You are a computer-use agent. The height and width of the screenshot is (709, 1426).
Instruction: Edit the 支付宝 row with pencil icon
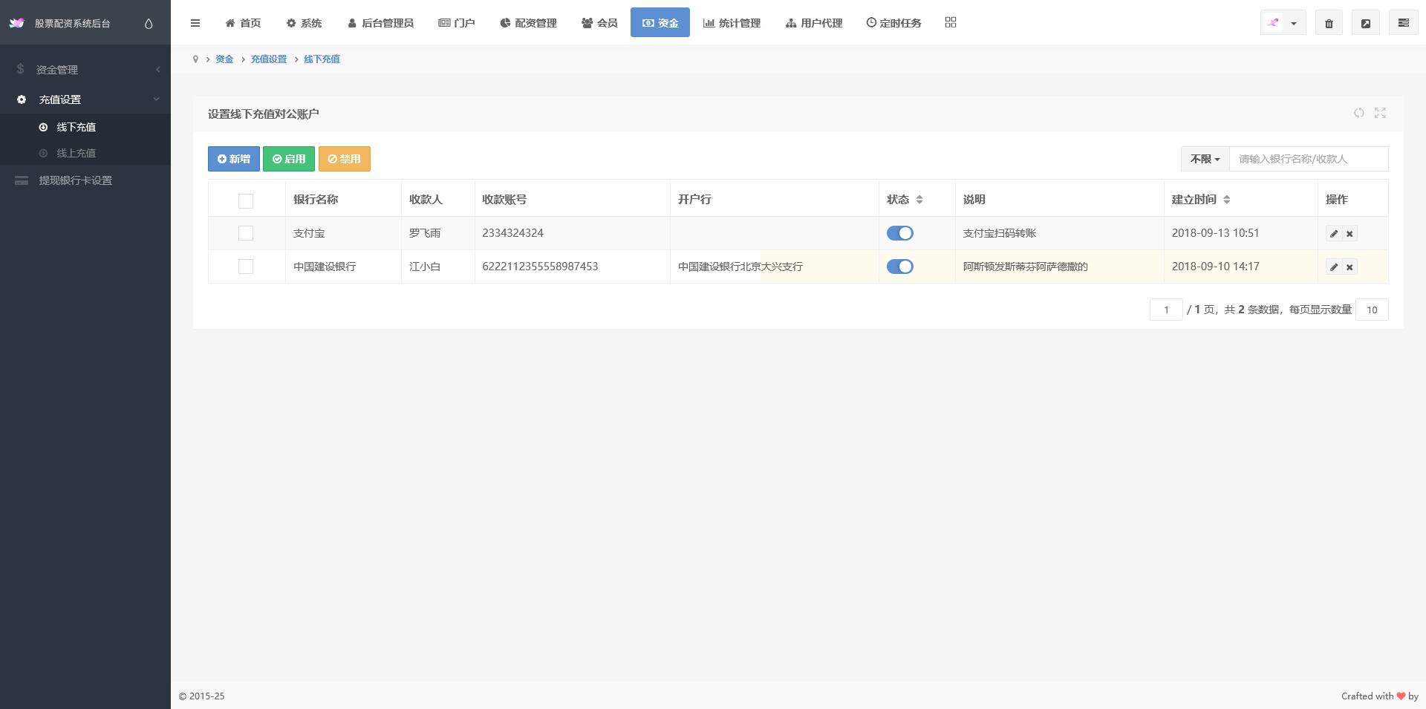pos(1334,234)
